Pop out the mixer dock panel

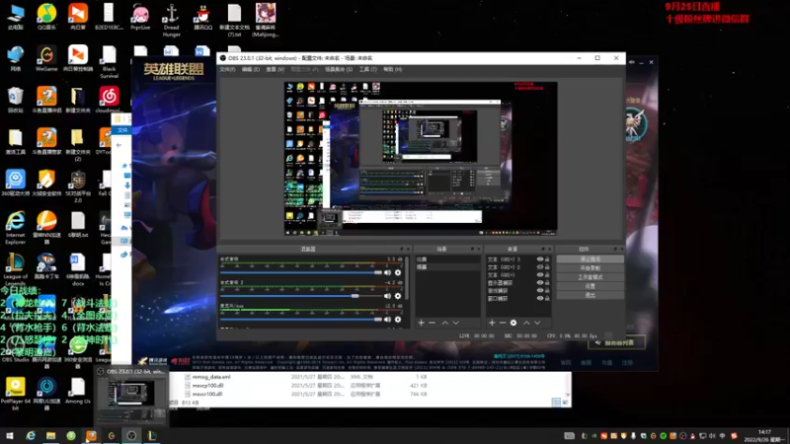[402, 249]
